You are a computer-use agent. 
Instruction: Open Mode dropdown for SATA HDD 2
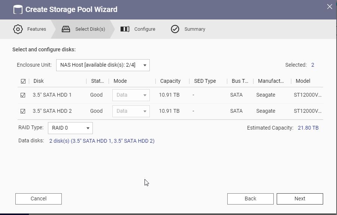click(131, 111)
